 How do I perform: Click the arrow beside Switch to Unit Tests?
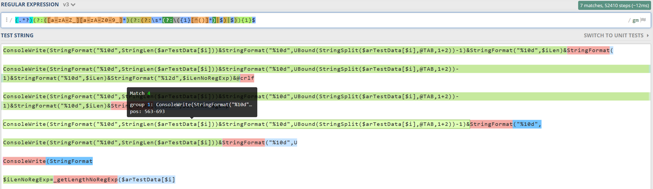coord(648,35)
